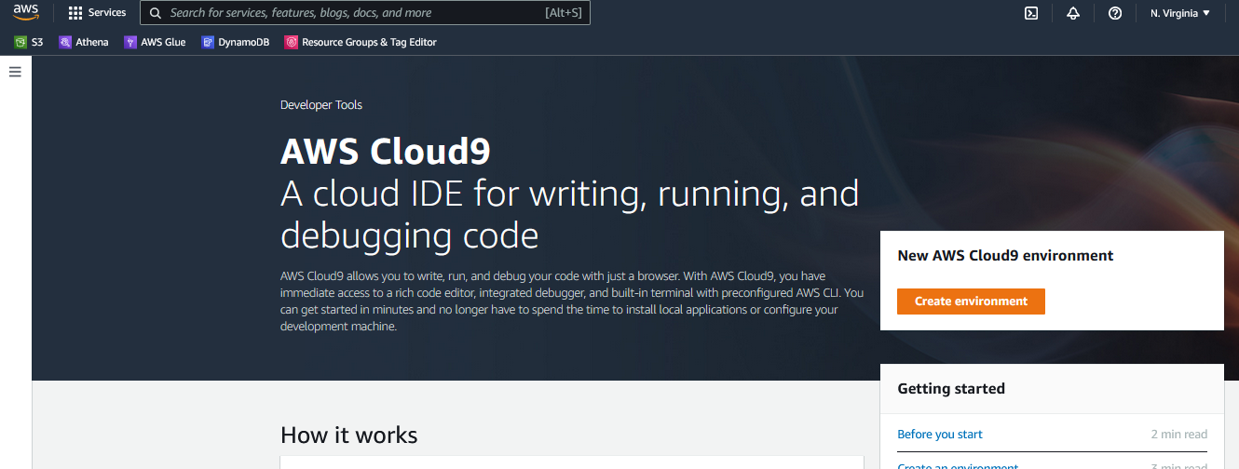Expand the hamburger side navigation

coord(15,72)
